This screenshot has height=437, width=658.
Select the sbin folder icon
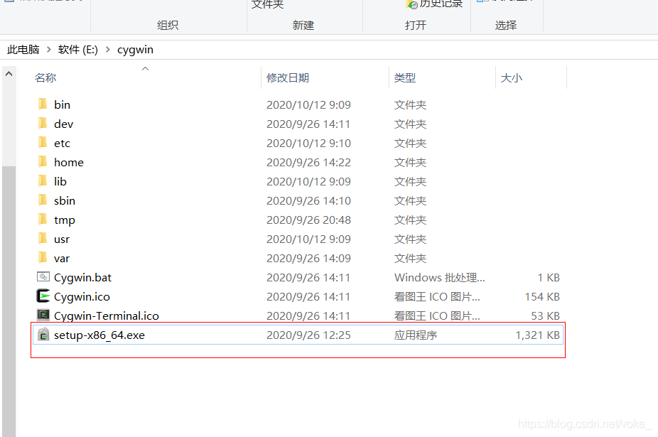[43, 200]
